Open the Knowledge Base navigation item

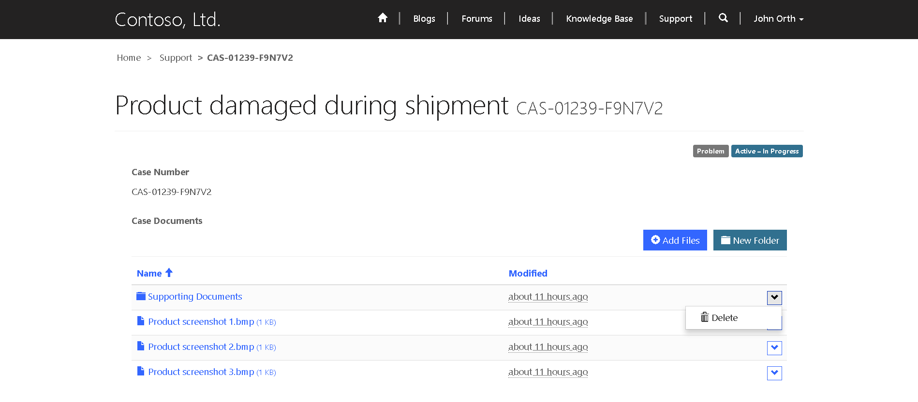click(x=599, y=19)
